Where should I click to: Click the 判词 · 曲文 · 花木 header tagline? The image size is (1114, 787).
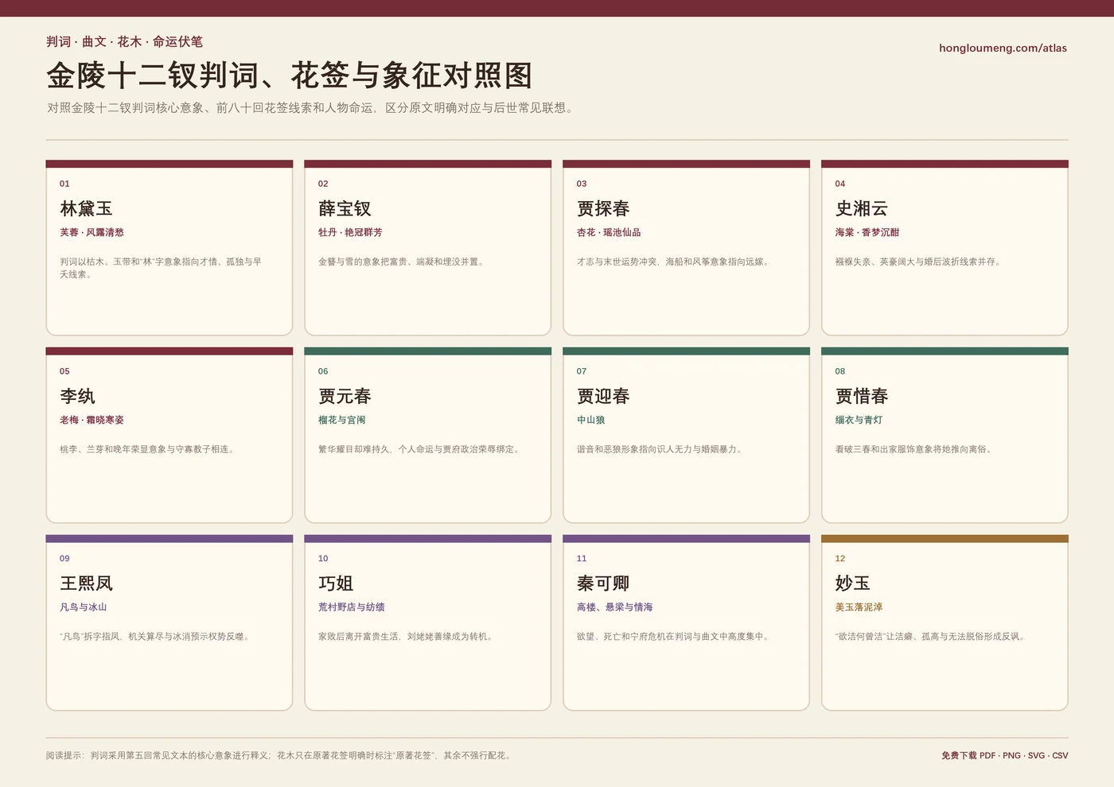[124, 41]
